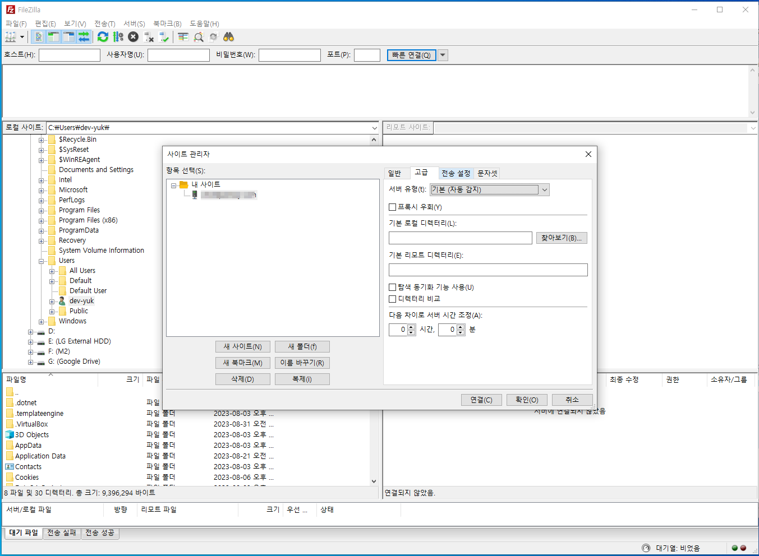
Task: Decrease the minutes spinner value
Action: pos(461,332)
